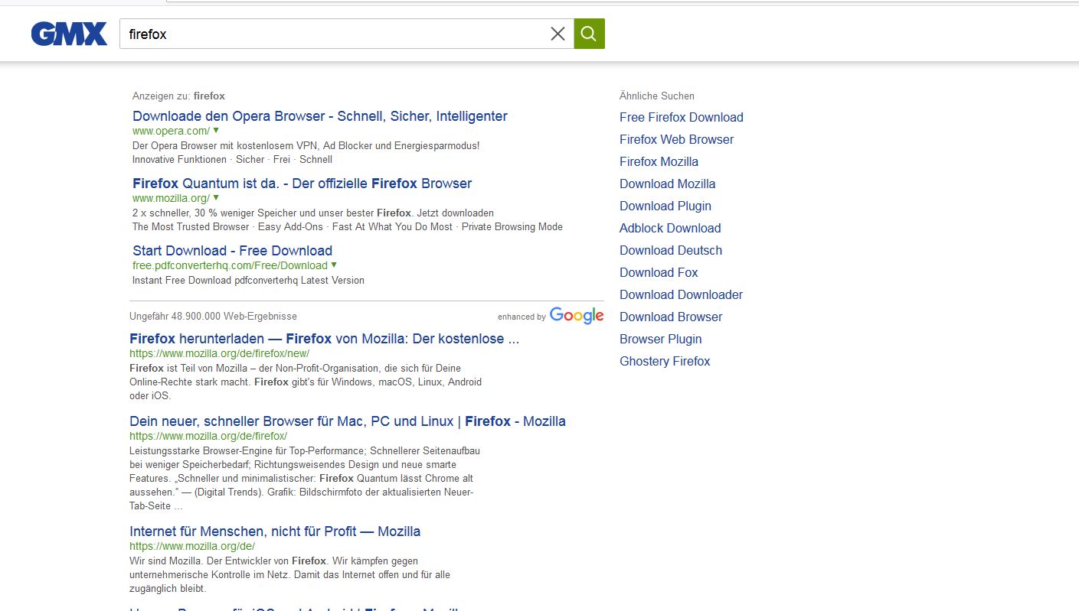Viewport: 1079px width, 611px height.
Task: Click "Instant Free Download pdfconverterhq Latest Version" text
Action: (248, 280)
